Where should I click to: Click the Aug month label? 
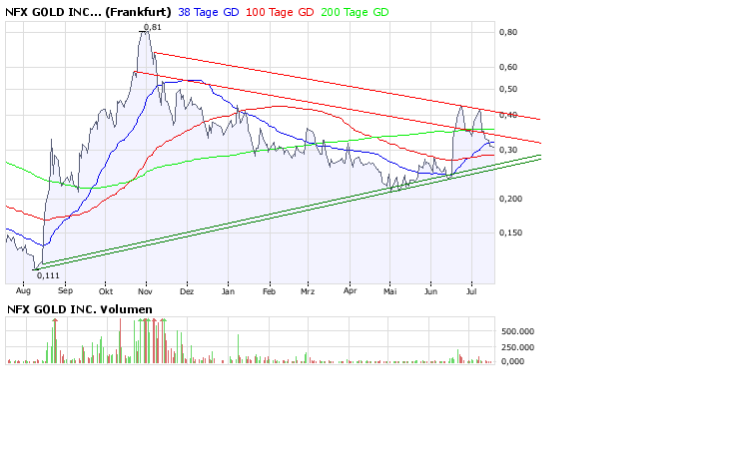click(x=23, y=291)
